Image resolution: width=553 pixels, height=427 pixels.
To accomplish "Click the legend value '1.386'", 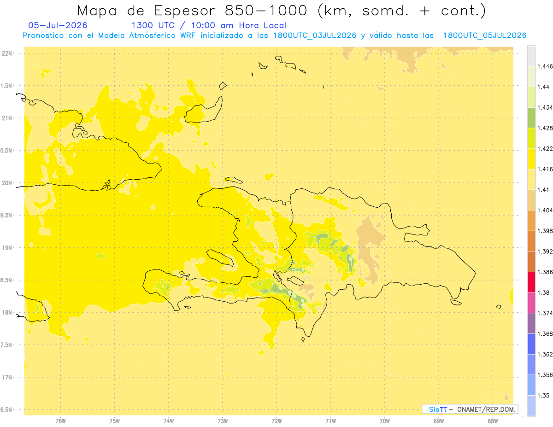I will point(546,272).
